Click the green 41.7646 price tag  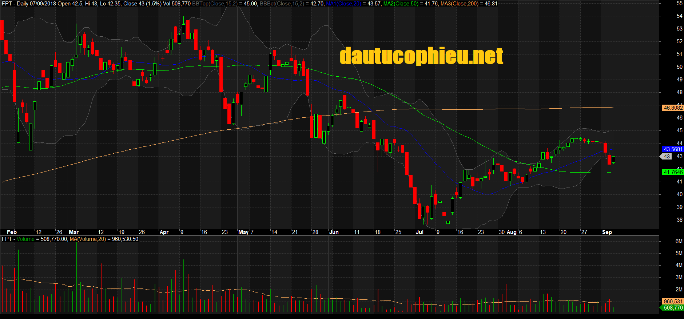pyautogui.click(x=673, y=172)
